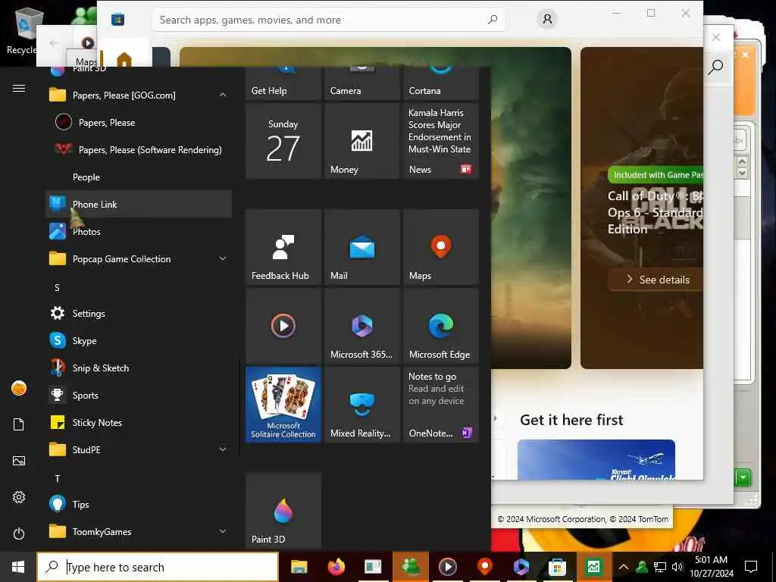Image resolution: width=776 pixels, height=582 pixels.
Task: Open the Camera tile
Action: [361, 83]
